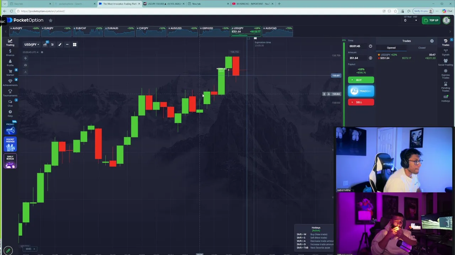455x255 pixels.
Task: Open the account balance dropdown
Action: click(410, 20)
